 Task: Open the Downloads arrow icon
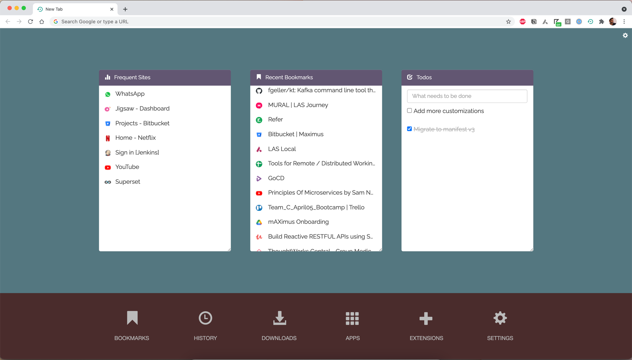[279, 318]
